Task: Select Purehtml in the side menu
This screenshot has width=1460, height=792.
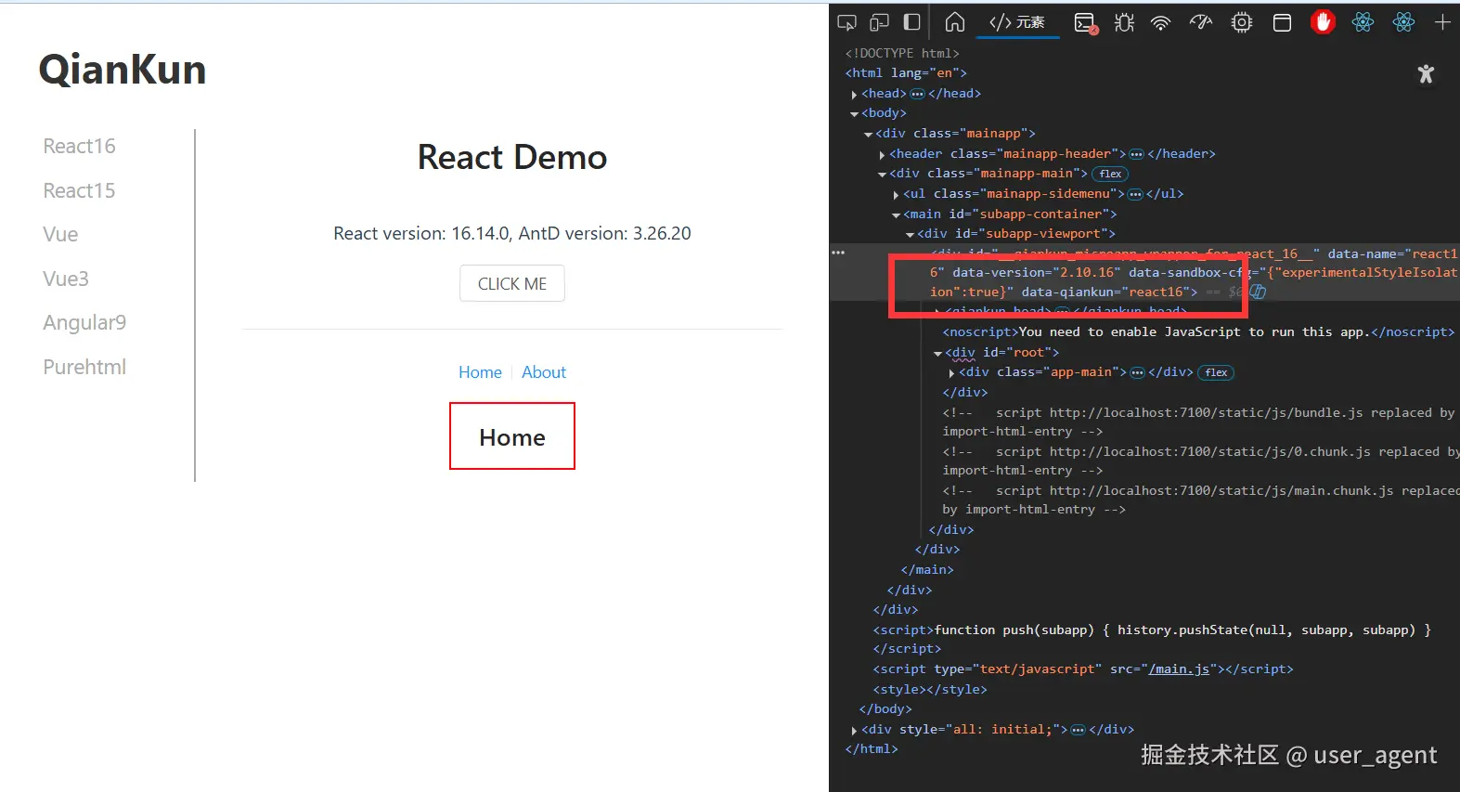Action: pos(84,367)
